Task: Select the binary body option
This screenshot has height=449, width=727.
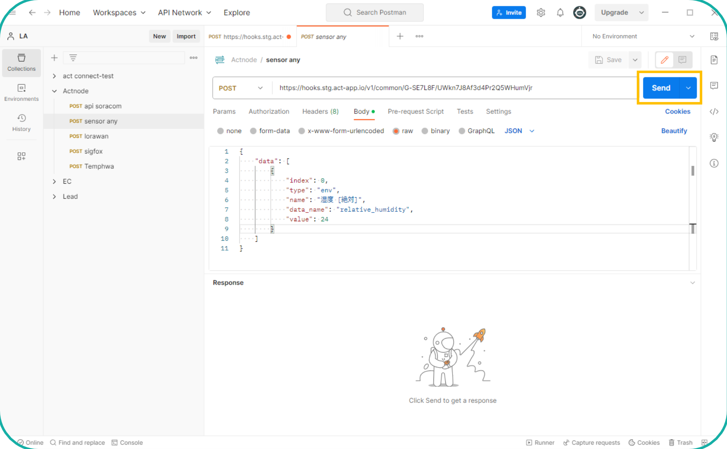Action: tap(436, 131)
